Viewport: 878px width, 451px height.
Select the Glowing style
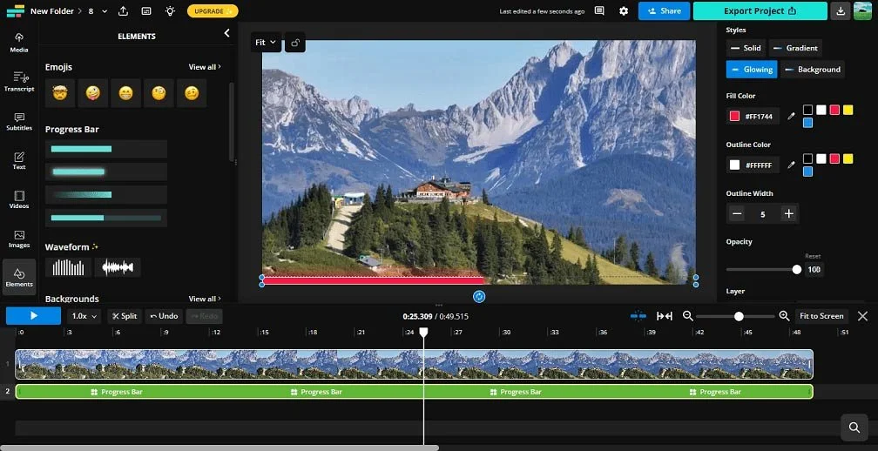pyautogui.click(x=752, y=70)
